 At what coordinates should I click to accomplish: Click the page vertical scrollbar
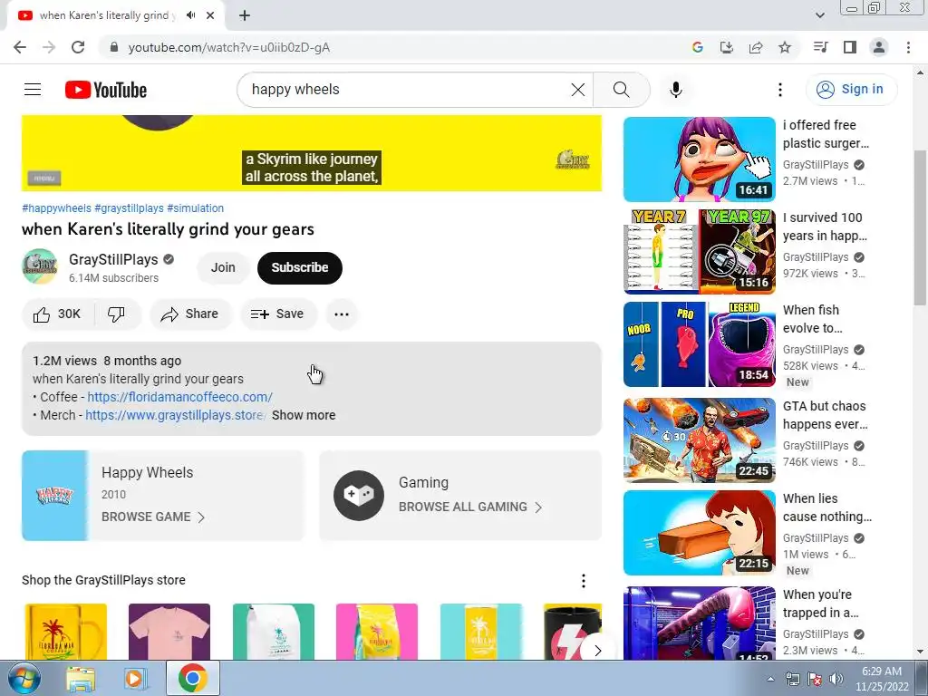[x=920, y=227]
